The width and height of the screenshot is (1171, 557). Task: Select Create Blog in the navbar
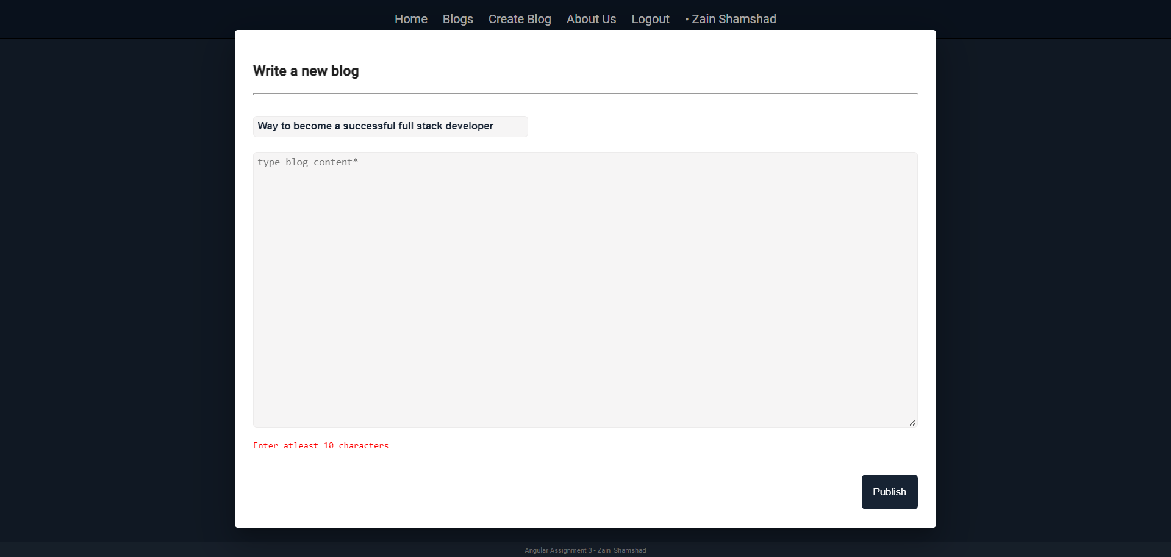pyautogui.click(x=519, y=19)
